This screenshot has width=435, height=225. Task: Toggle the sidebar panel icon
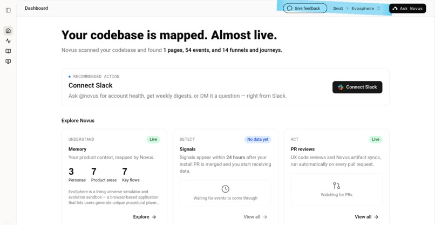point(8,10)
